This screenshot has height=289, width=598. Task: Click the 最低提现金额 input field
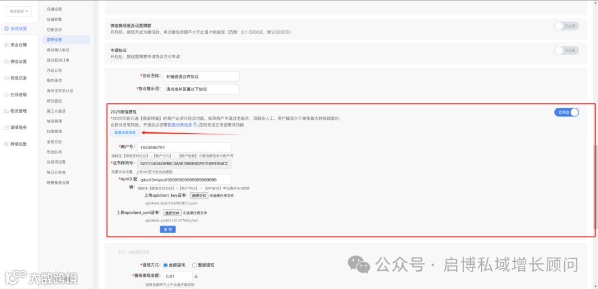[x=178, y=276]
